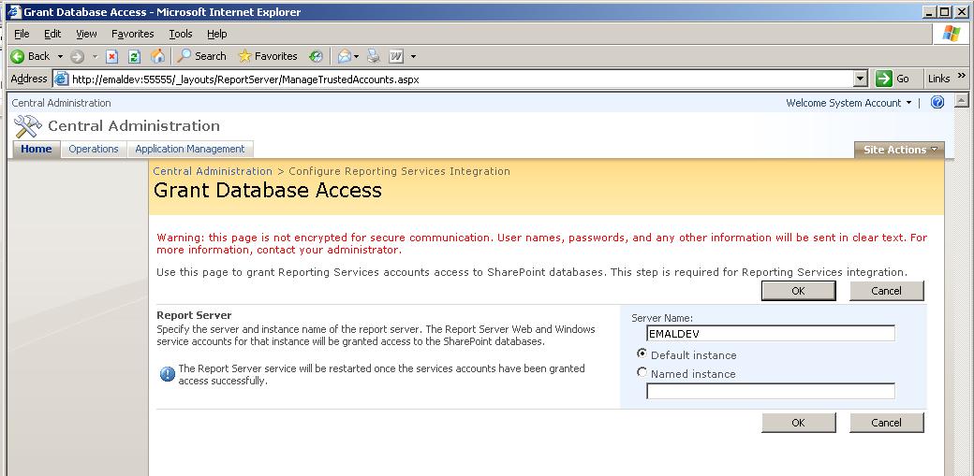Image resolution: width=974 pixels, height=476 pixels.
Task: Open the Forward button history dropdown arrow
Action: tap(95, 56)
